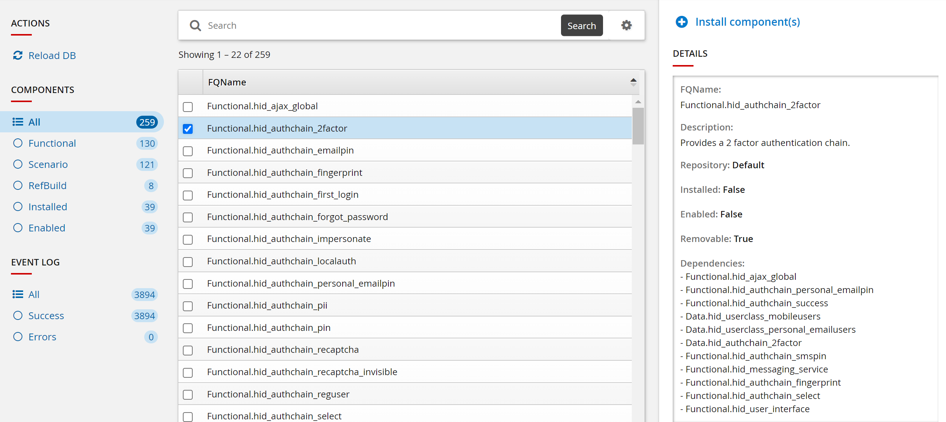Screen dimensions: 946x422
Task: Click into the Search text field
Action: pyautogui.click(x=379, y=26)
